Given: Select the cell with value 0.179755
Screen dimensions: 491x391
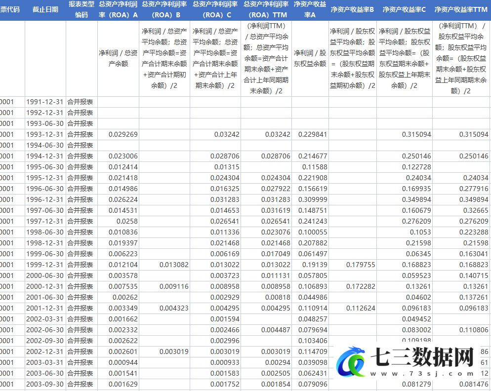Looking at the screenshot, I should [353, 265].
